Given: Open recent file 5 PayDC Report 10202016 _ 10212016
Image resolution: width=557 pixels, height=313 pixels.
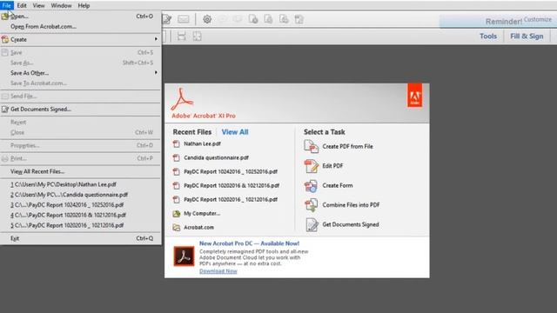Looking at the screenshot, I should pyautogui.click(x=81, y=225).
